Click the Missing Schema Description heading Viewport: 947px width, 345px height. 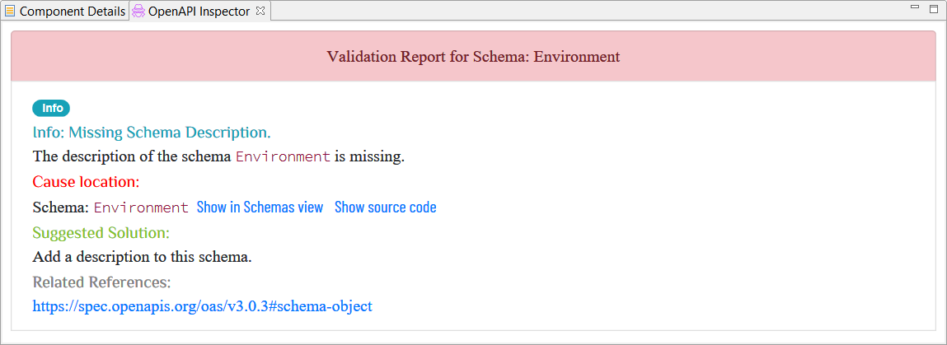pos(152,132)
